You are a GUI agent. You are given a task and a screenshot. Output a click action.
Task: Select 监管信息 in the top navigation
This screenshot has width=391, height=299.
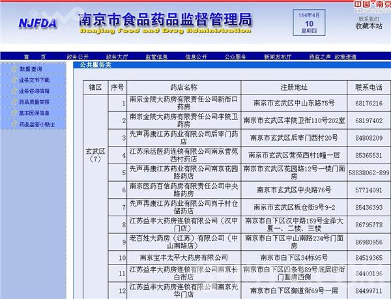coord(156,57)
